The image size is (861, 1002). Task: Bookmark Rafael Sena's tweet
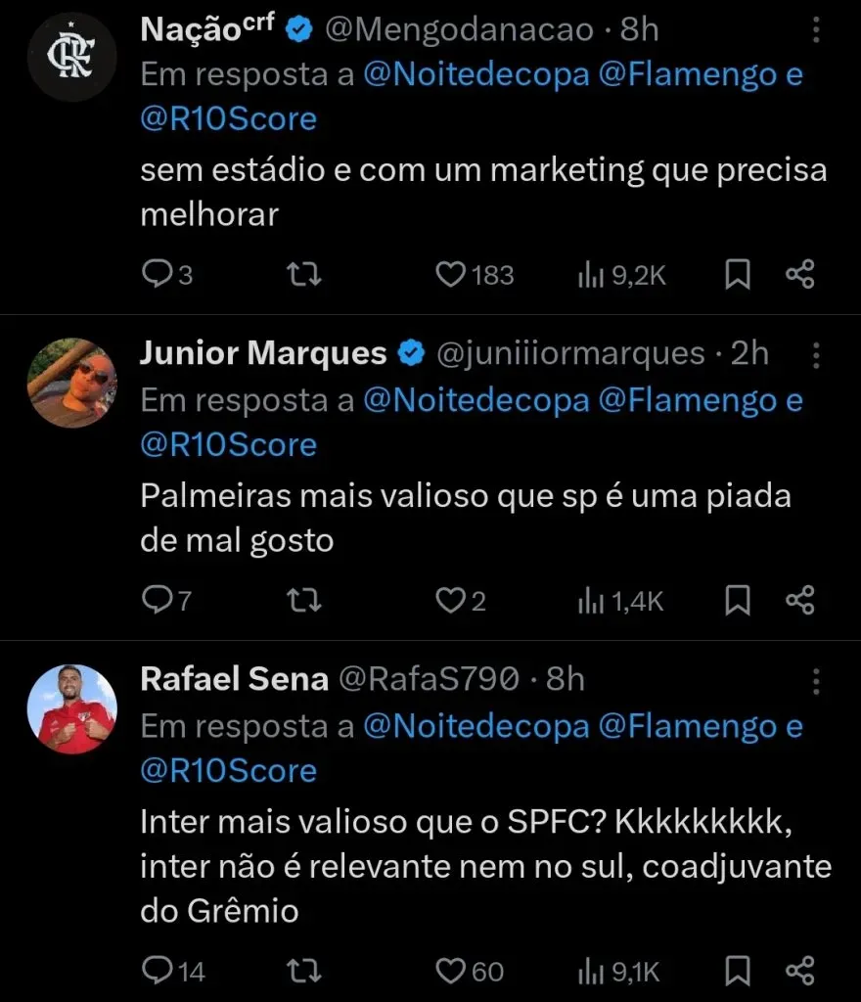pos(738,971)
